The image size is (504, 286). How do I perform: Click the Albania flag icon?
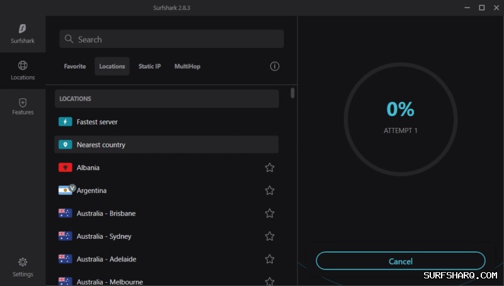click(x=66, y=168)
